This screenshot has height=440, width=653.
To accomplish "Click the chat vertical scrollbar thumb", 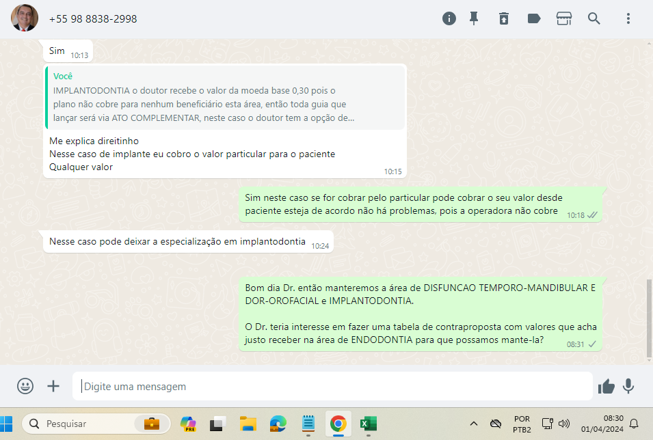I will point(649,318).
